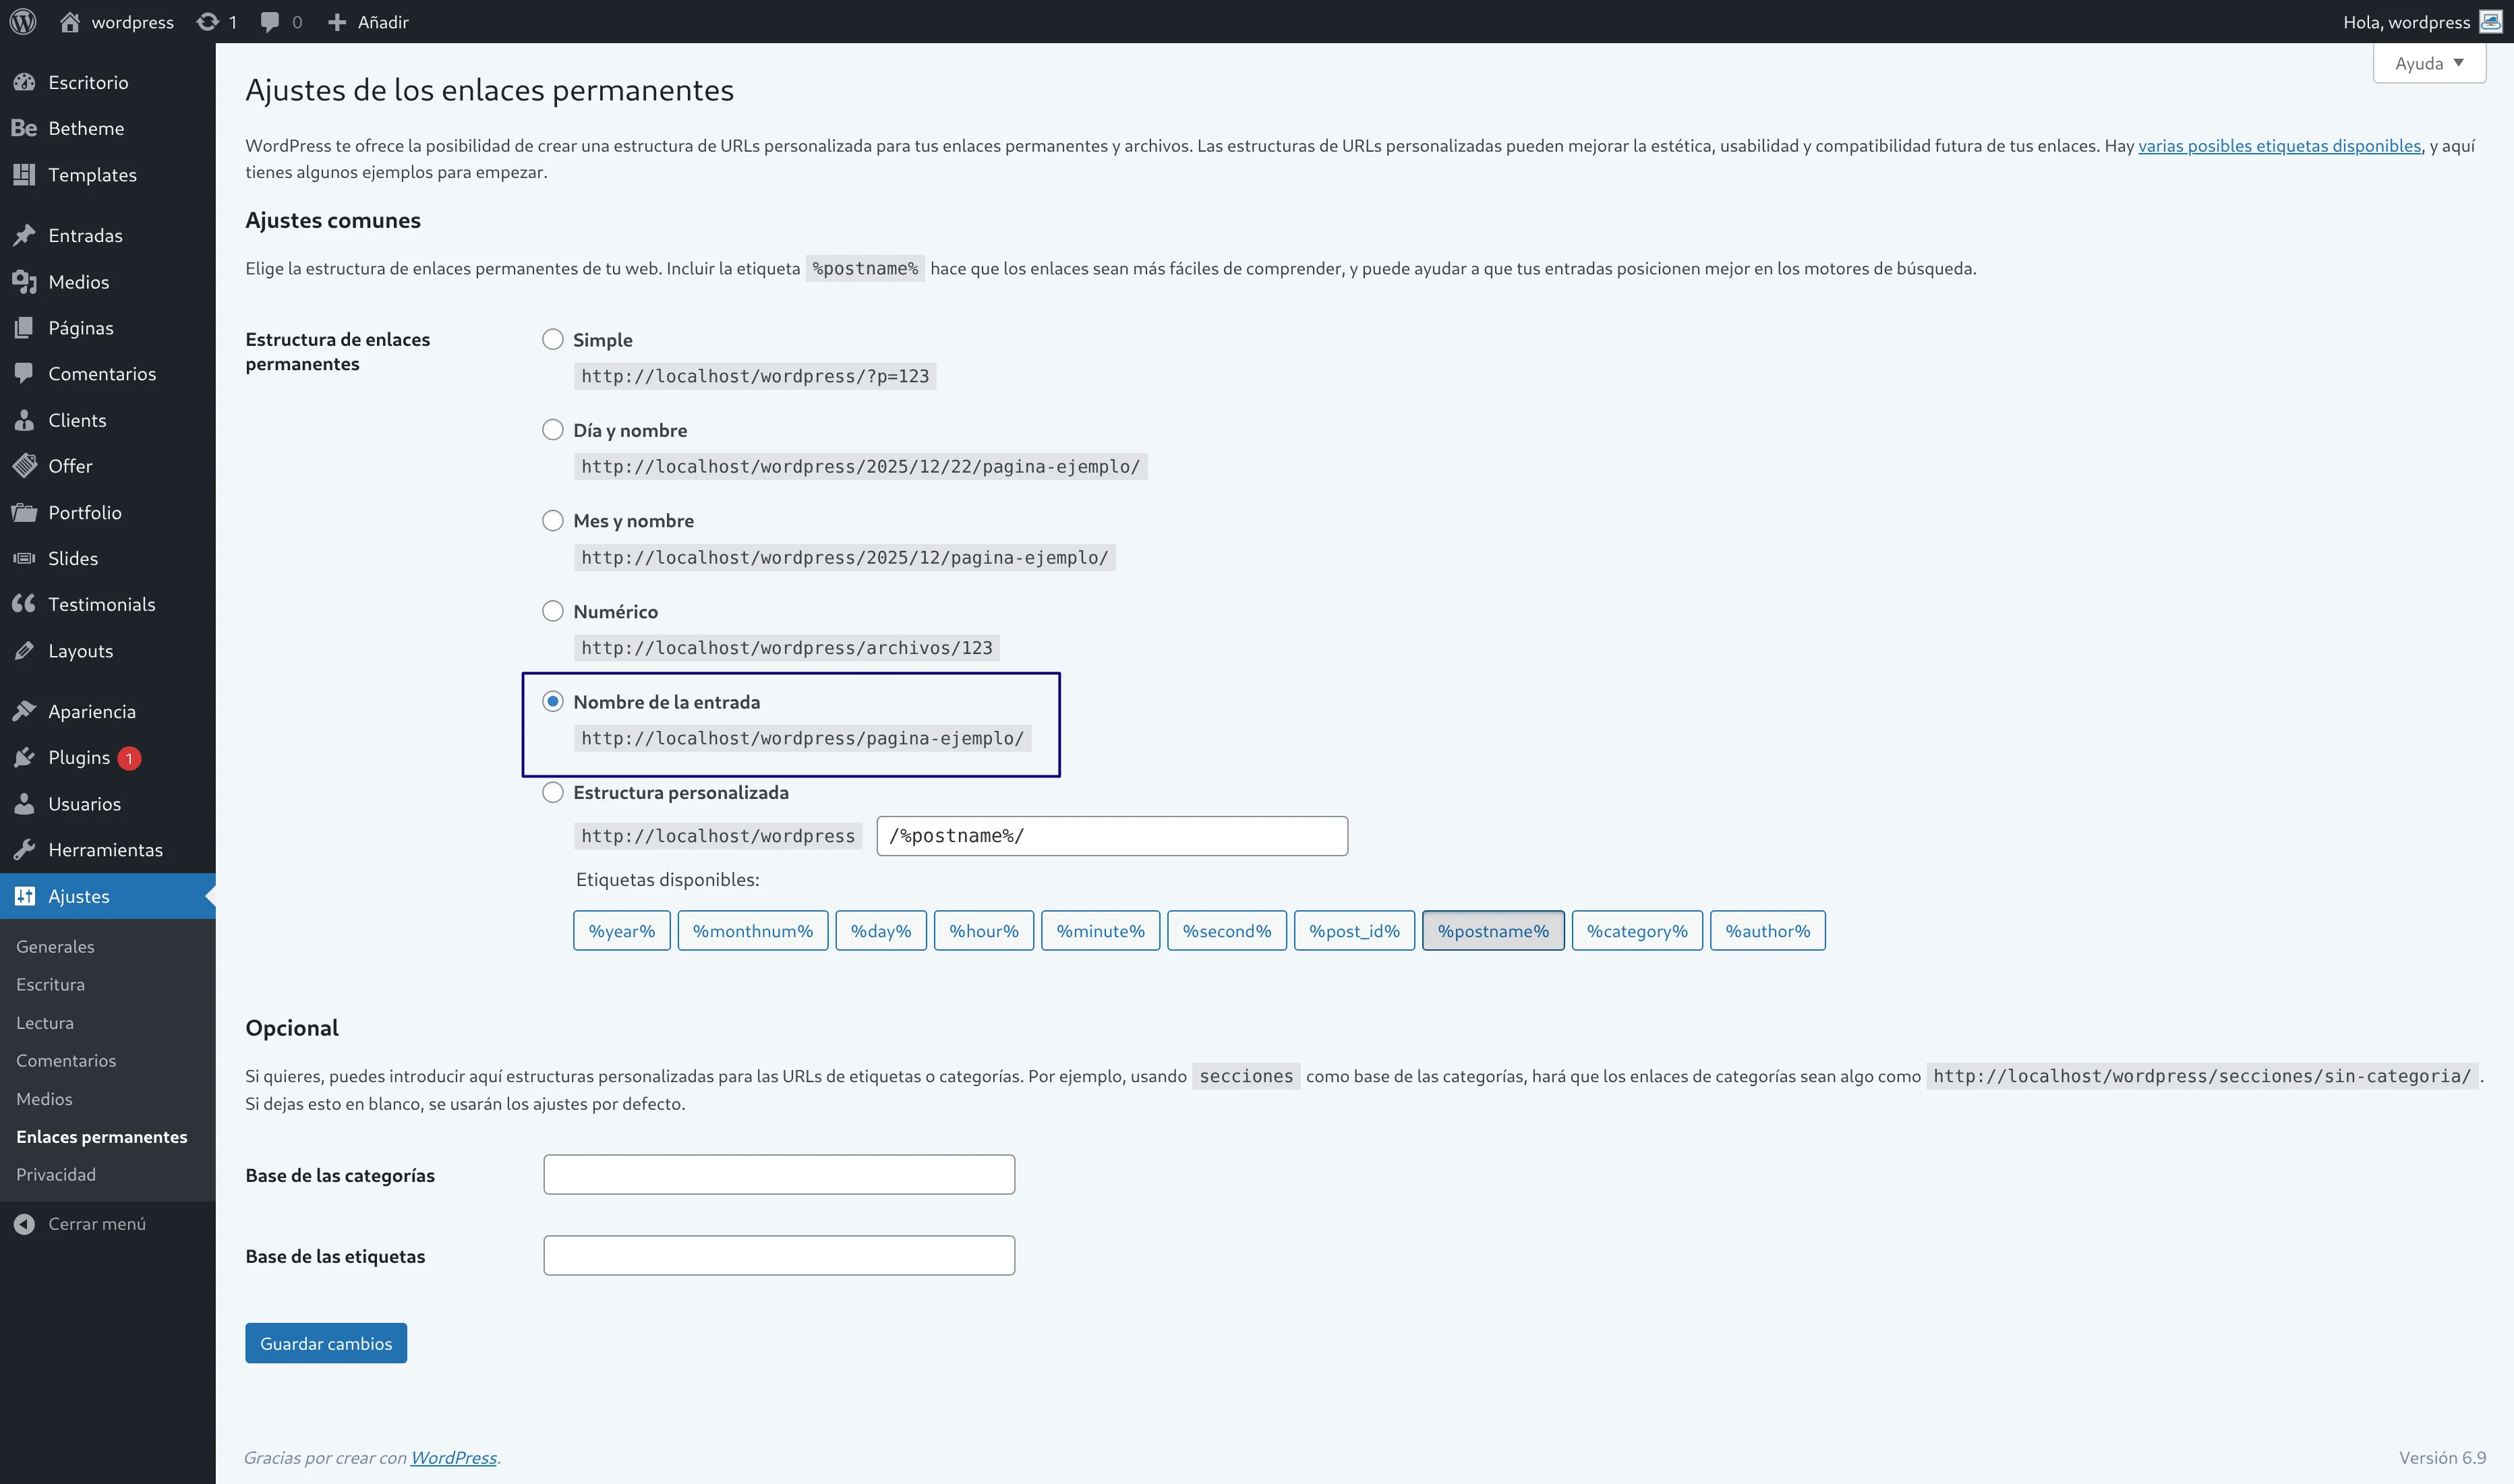Viewport: 2514px width, 1484px height.
Task: Open the Generales settings submenu item
Action: (55, 946)
